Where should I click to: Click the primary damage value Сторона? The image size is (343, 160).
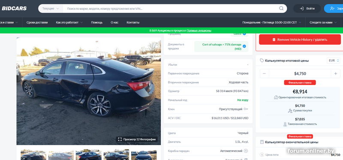click(x=243, y=73)
